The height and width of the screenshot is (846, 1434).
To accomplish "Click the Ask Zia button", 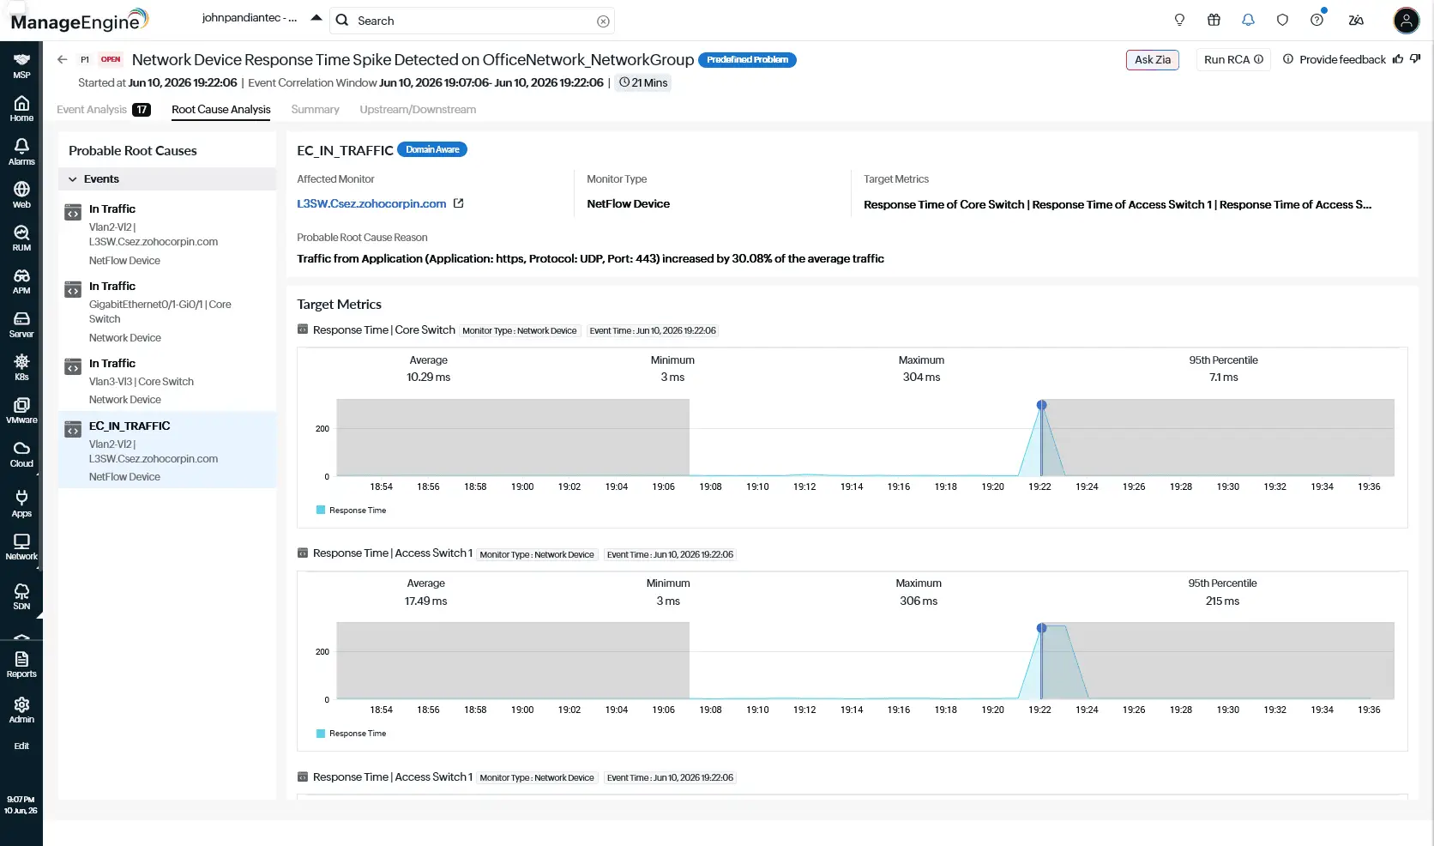I will point(1153,59).
